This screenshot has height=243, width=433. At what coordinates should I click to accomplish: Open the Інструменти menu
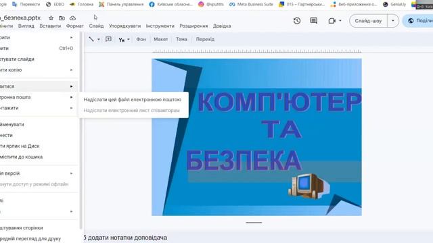[x=160, y=26]
